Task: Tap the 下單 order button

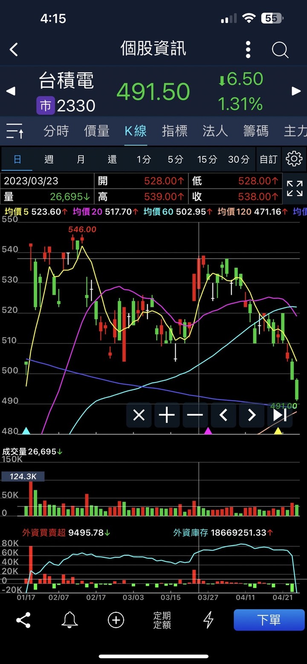Action: [x=269, y=620]
